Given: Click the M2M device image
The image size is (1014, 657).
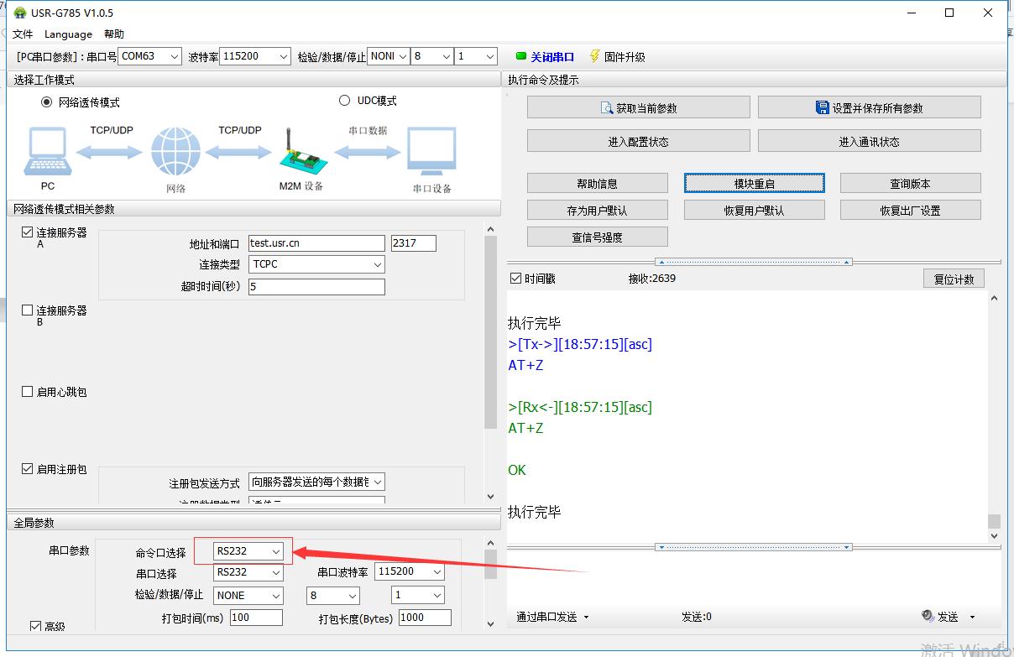Looking at the screenshot, I should click(299, 152).
